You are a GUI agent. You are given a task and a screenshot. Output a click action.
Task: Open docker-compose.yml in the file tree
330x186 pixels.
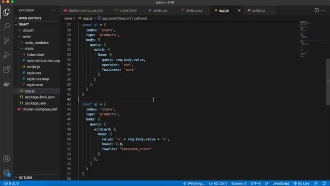37,109
